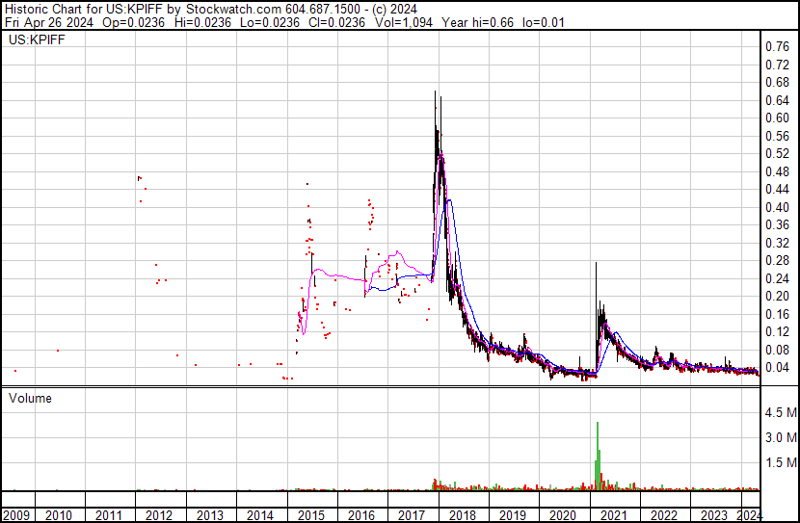Select the 2021 year label on axis
The image size is (800, 523).
coord(613,515)
